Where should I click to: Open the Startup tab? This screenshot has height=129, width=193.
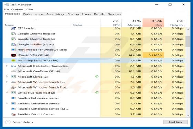73,14
